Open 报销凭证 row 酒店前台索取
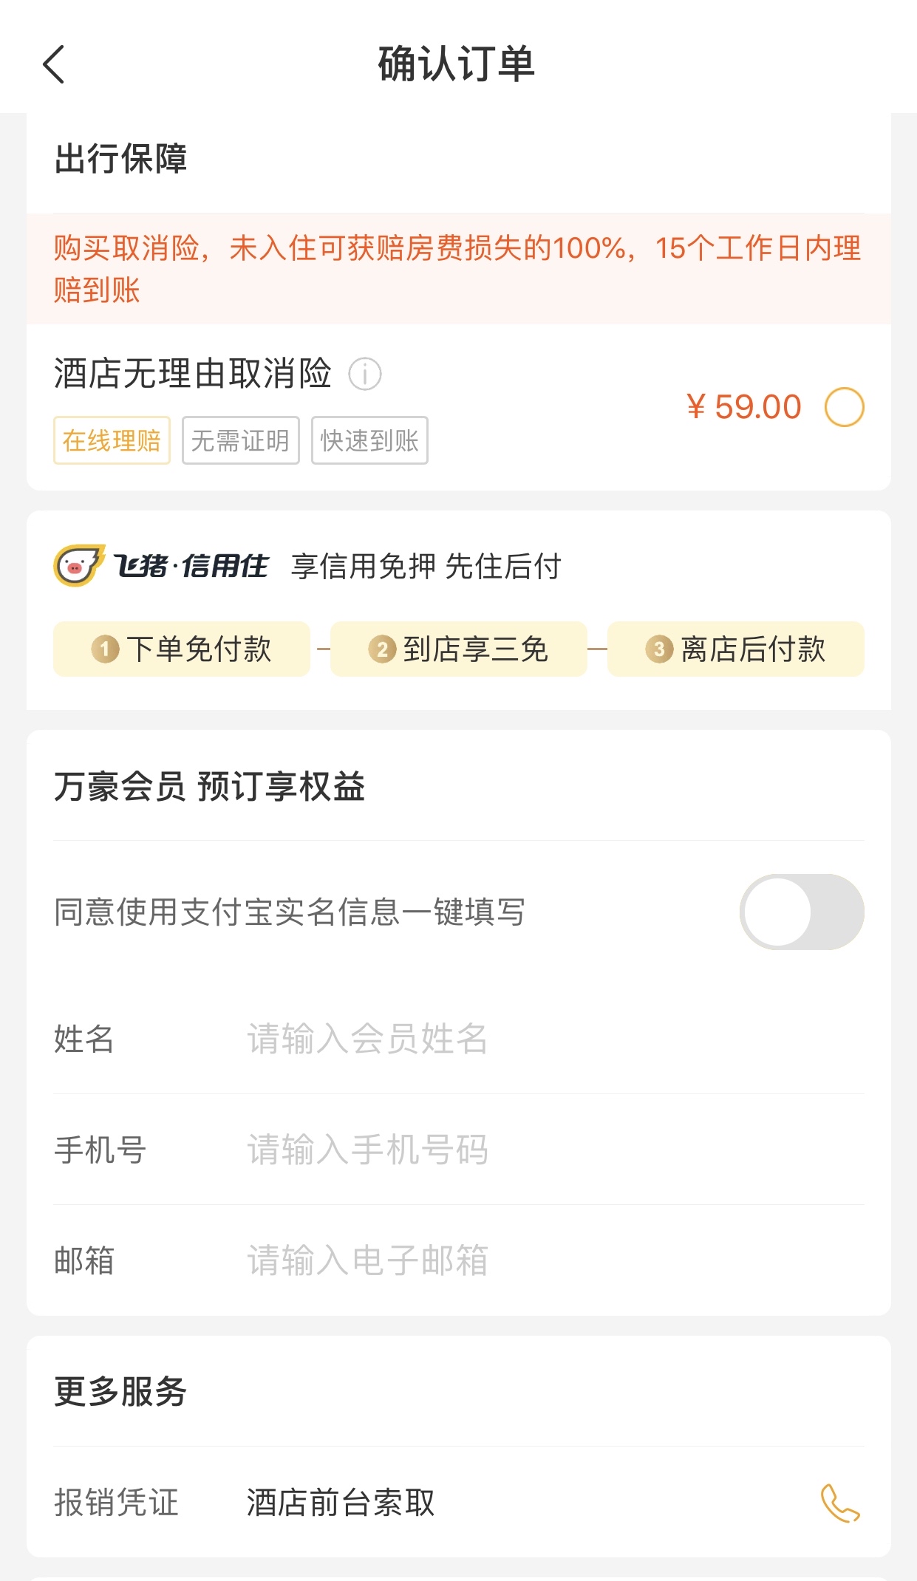 click(x=459, y=1503)
